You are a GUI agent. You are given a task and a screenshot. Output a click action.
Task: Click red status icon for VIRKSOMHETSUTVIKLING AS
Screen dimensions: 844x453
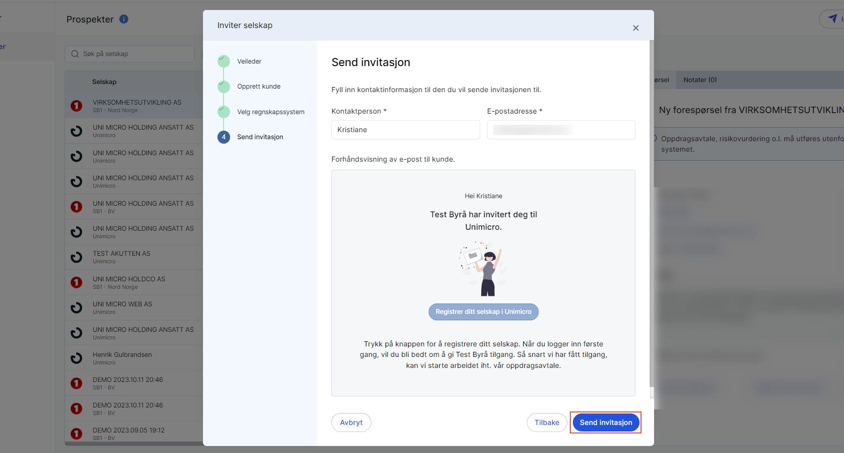coord(76,106)
